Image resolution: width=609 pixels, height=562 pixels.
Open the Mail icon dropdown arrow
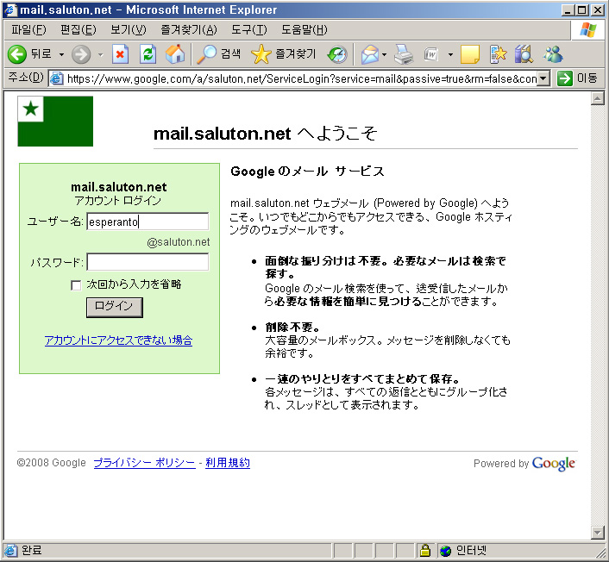coord(385,54)
